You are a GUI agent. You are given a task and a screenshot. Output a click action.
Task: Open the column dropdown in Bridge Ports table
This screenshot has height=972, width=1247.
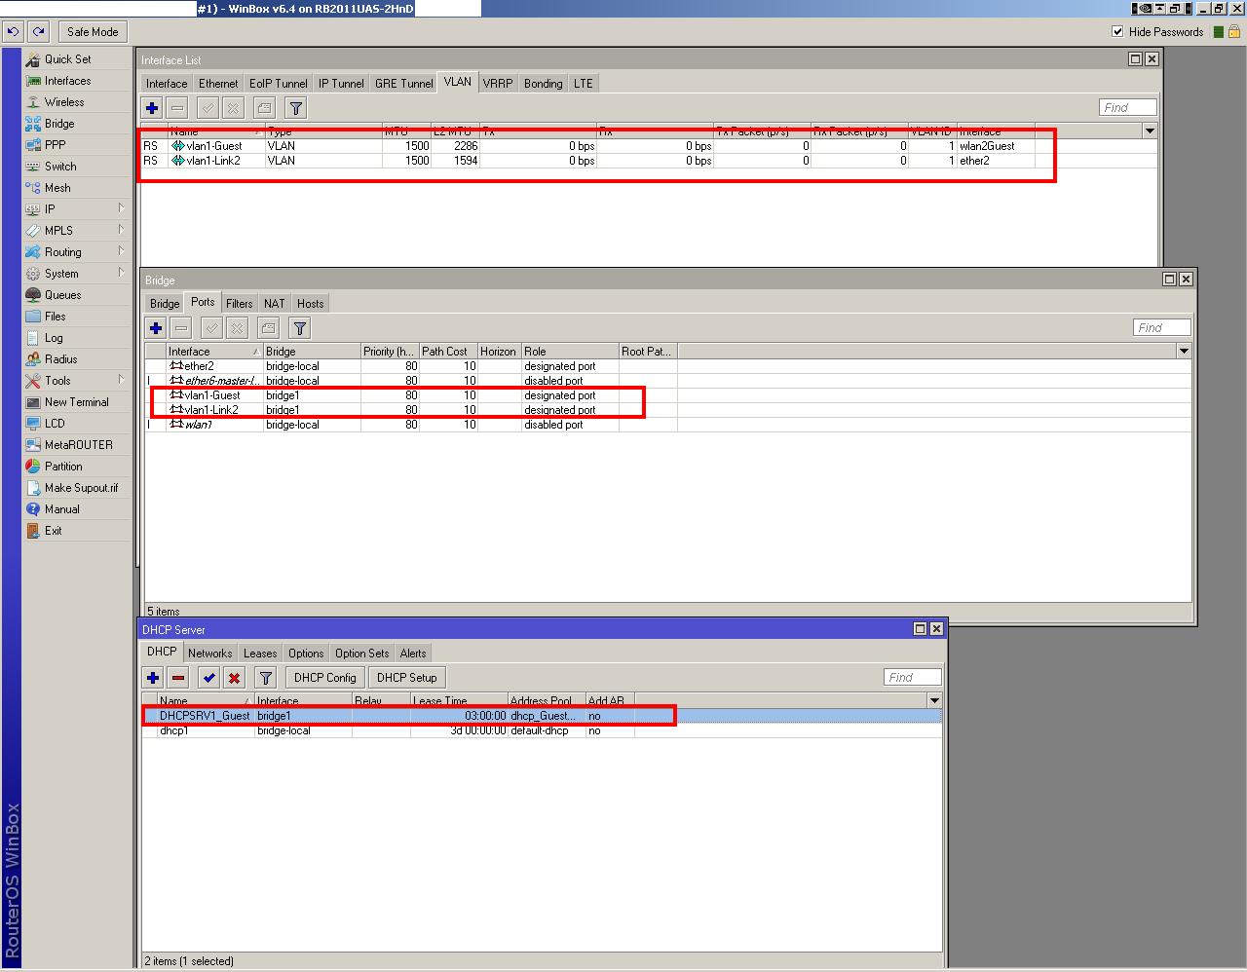click(1184, 351)
